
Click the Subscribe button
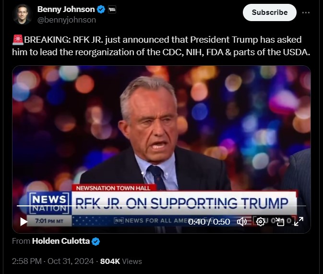click(270, 12)
